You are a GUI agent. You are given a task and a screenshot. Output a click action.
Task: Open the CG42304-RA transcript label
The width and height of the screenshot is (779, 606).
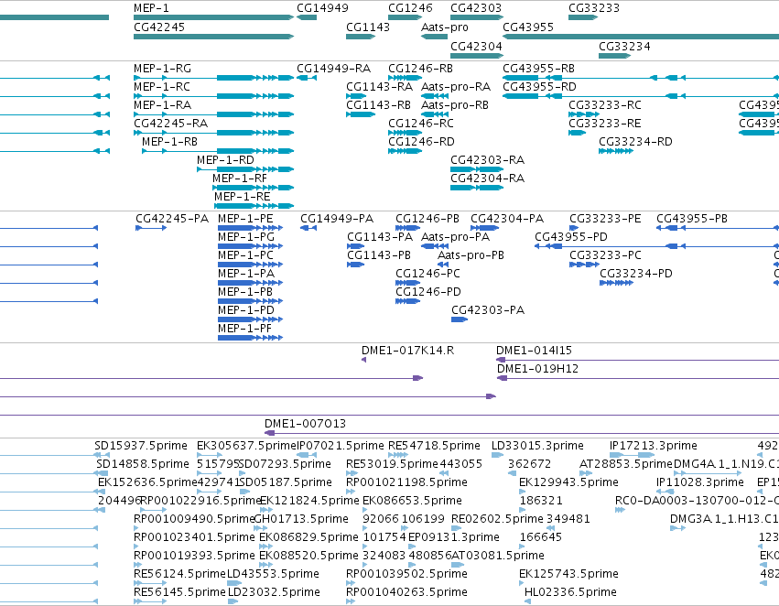point(487,178)
